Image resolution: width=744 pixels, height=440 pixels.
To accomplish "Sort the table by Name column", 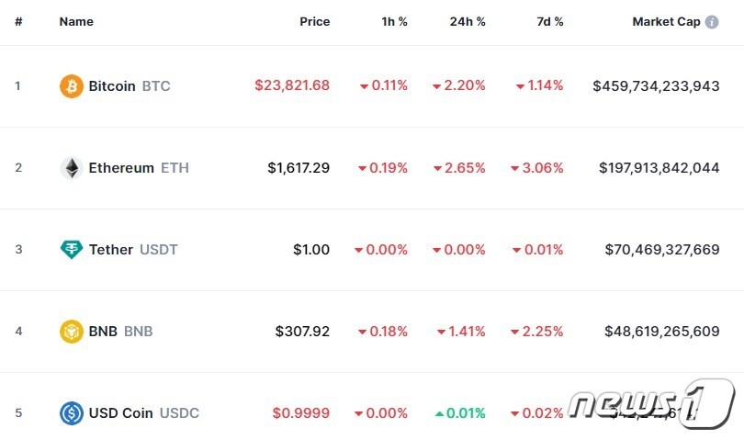I will point(76,21).
